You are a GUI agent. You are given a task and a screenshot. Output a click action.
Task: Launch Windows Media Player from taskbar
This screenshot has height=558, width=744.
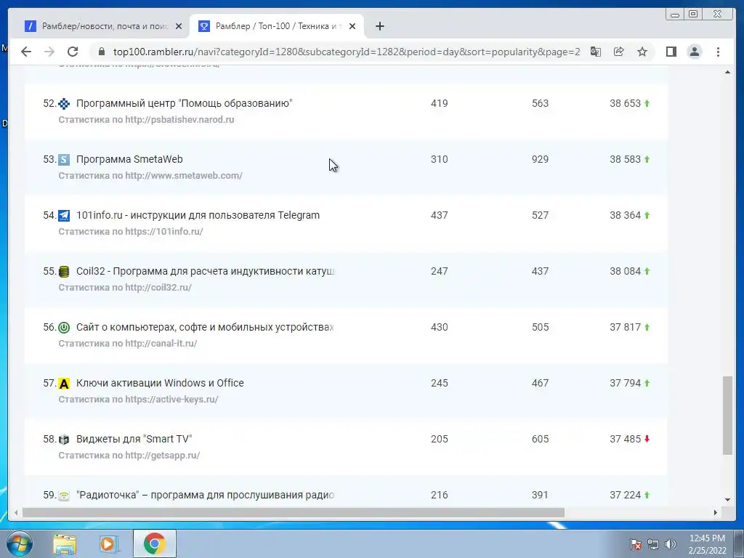click(109, 543)
